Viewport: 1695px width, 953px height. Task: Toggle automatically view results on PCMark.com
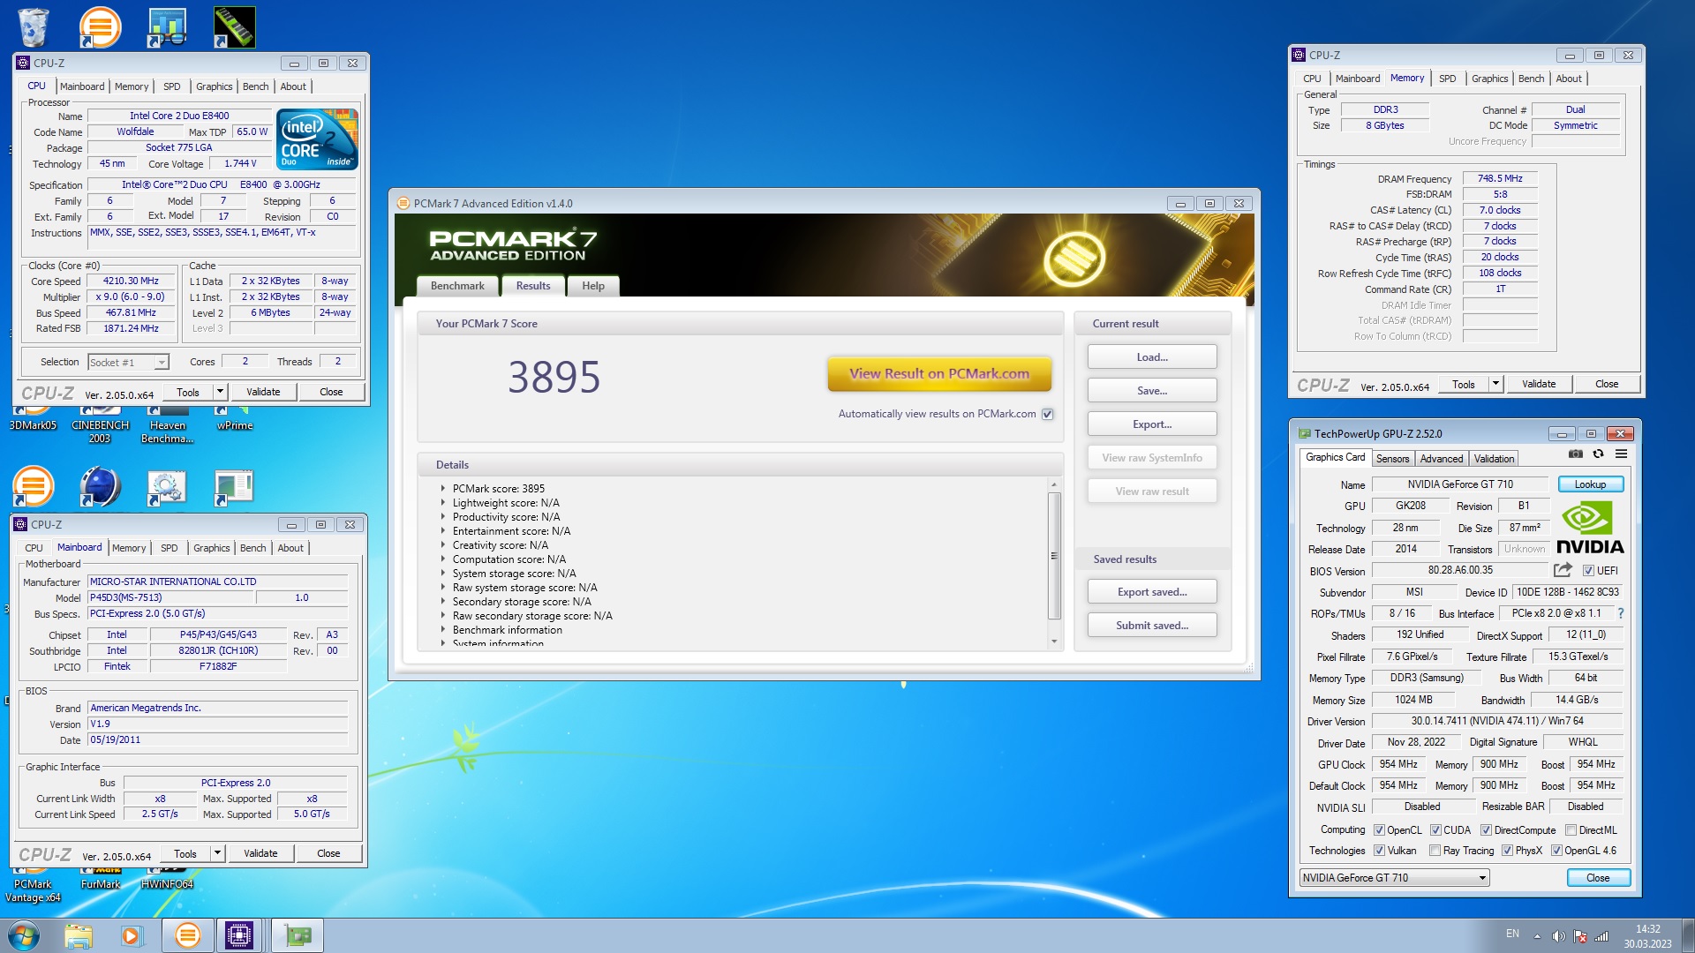tap(1048, 414)
